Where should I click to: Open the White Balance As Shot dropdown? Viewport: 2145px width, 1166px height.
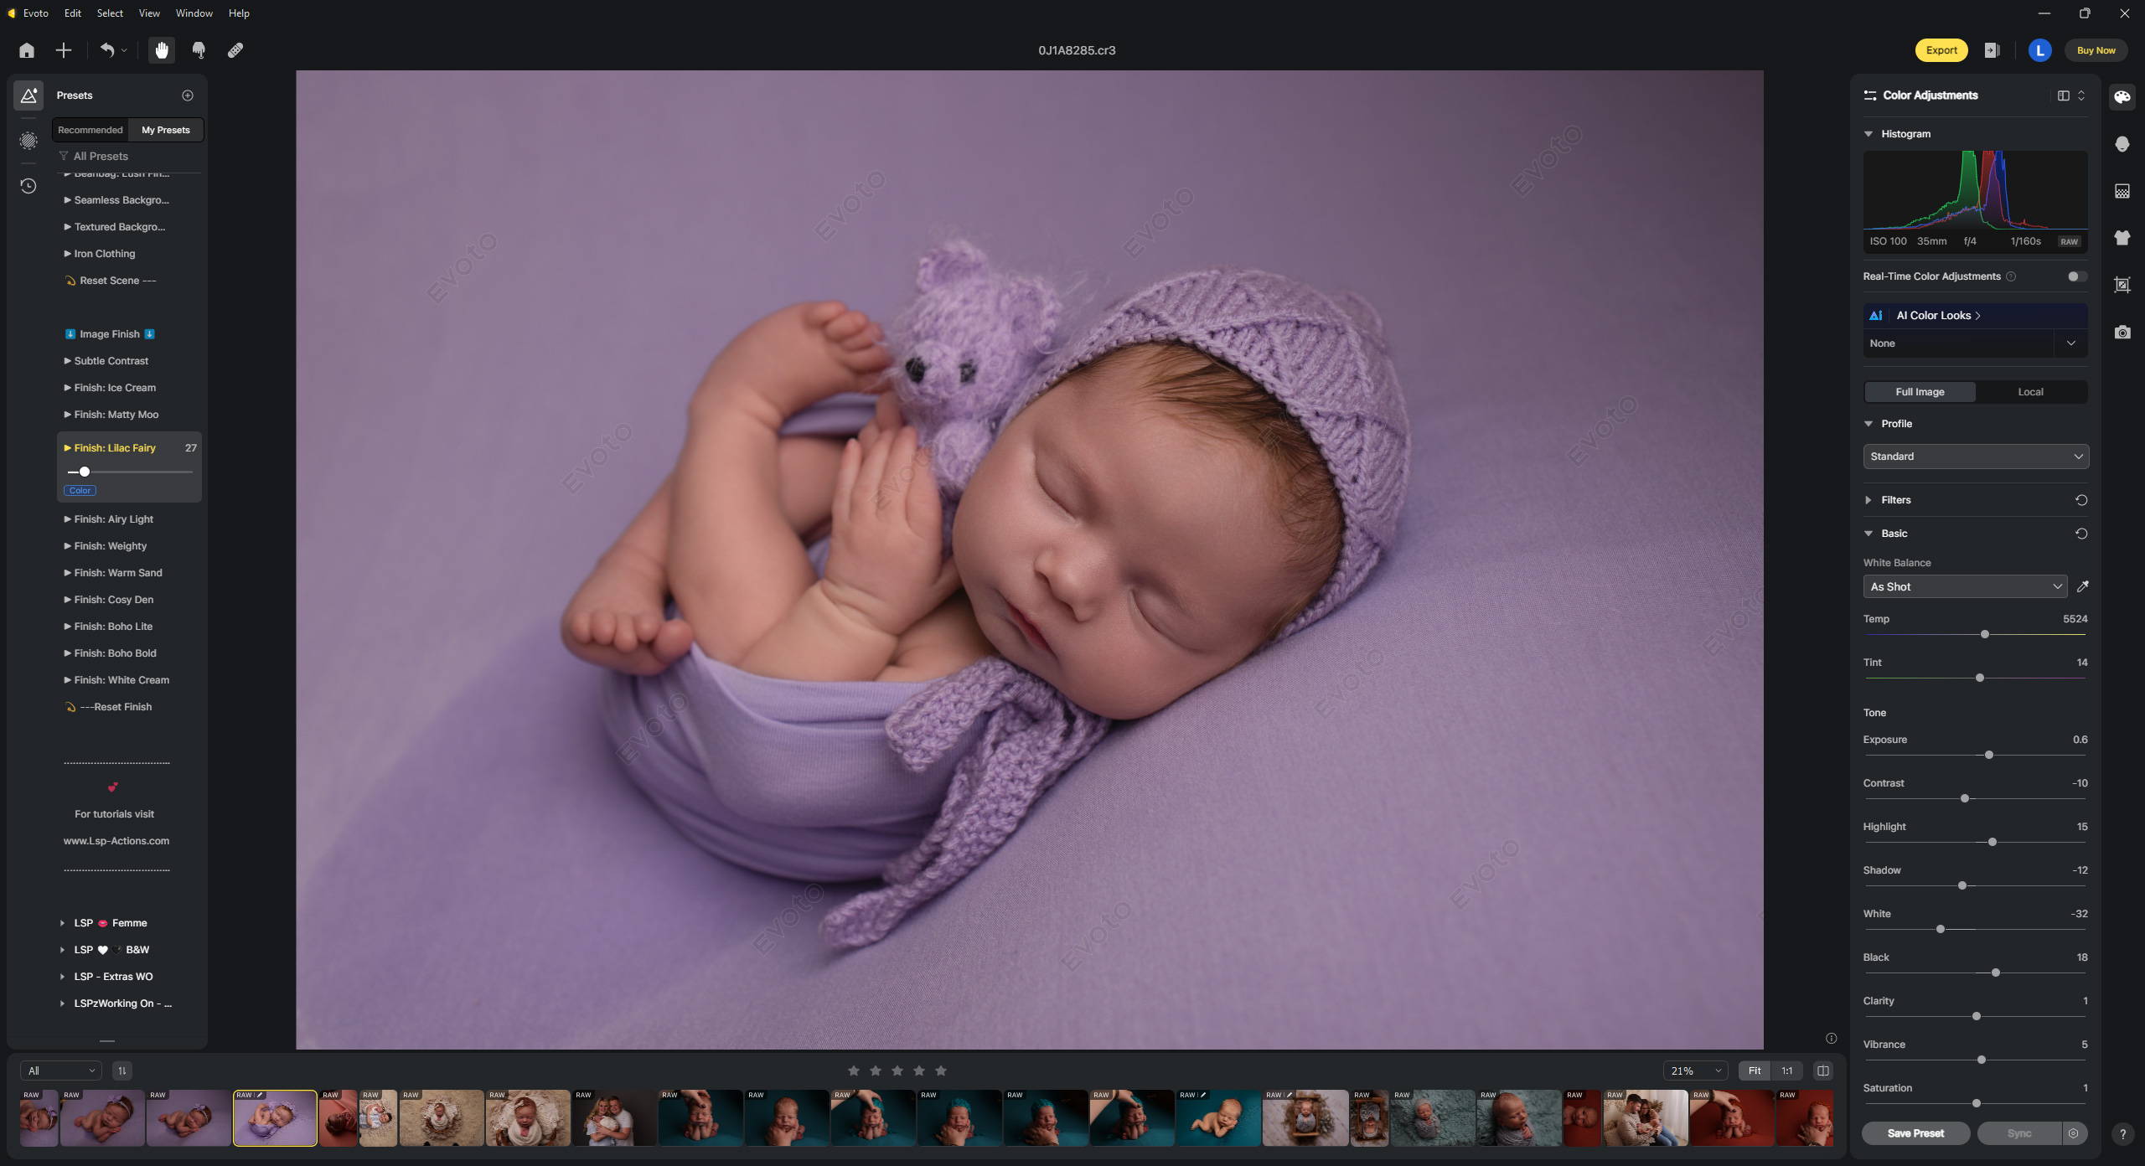pos(1965,587)
